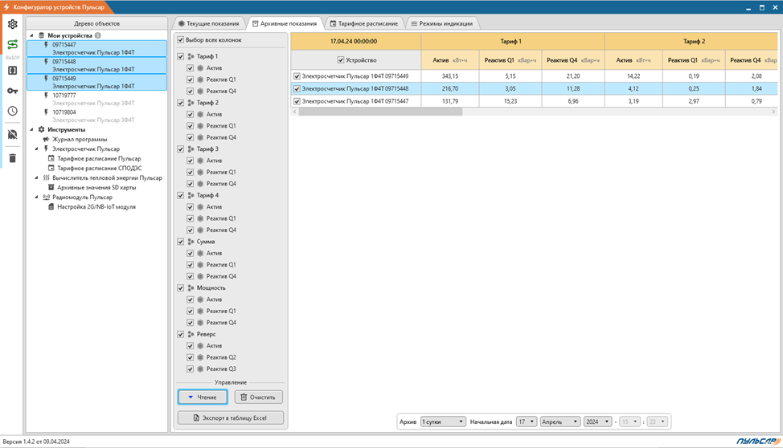Click the icon beside Настройка 2G/NB-IoT модуля
Screen dimensions: 783x448
coord(51,206)
